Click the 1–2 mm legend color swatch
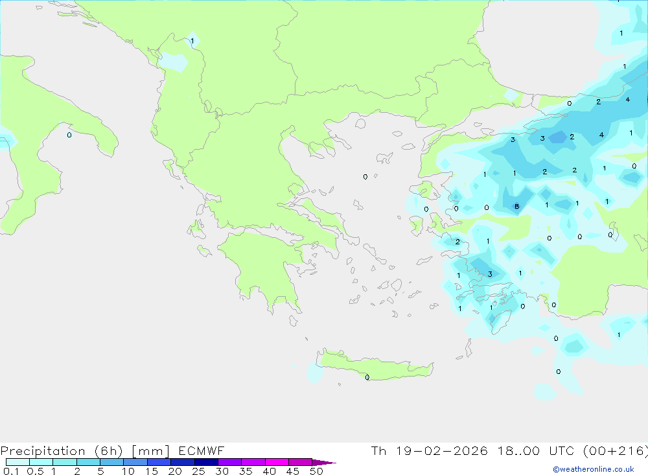 pos(65,462)
